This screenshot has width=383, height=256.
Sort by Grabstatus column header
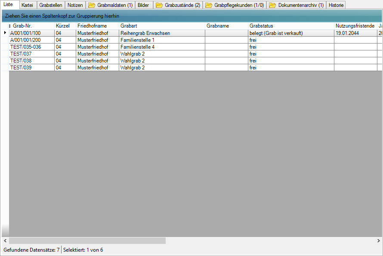click(x=261, y=26)
